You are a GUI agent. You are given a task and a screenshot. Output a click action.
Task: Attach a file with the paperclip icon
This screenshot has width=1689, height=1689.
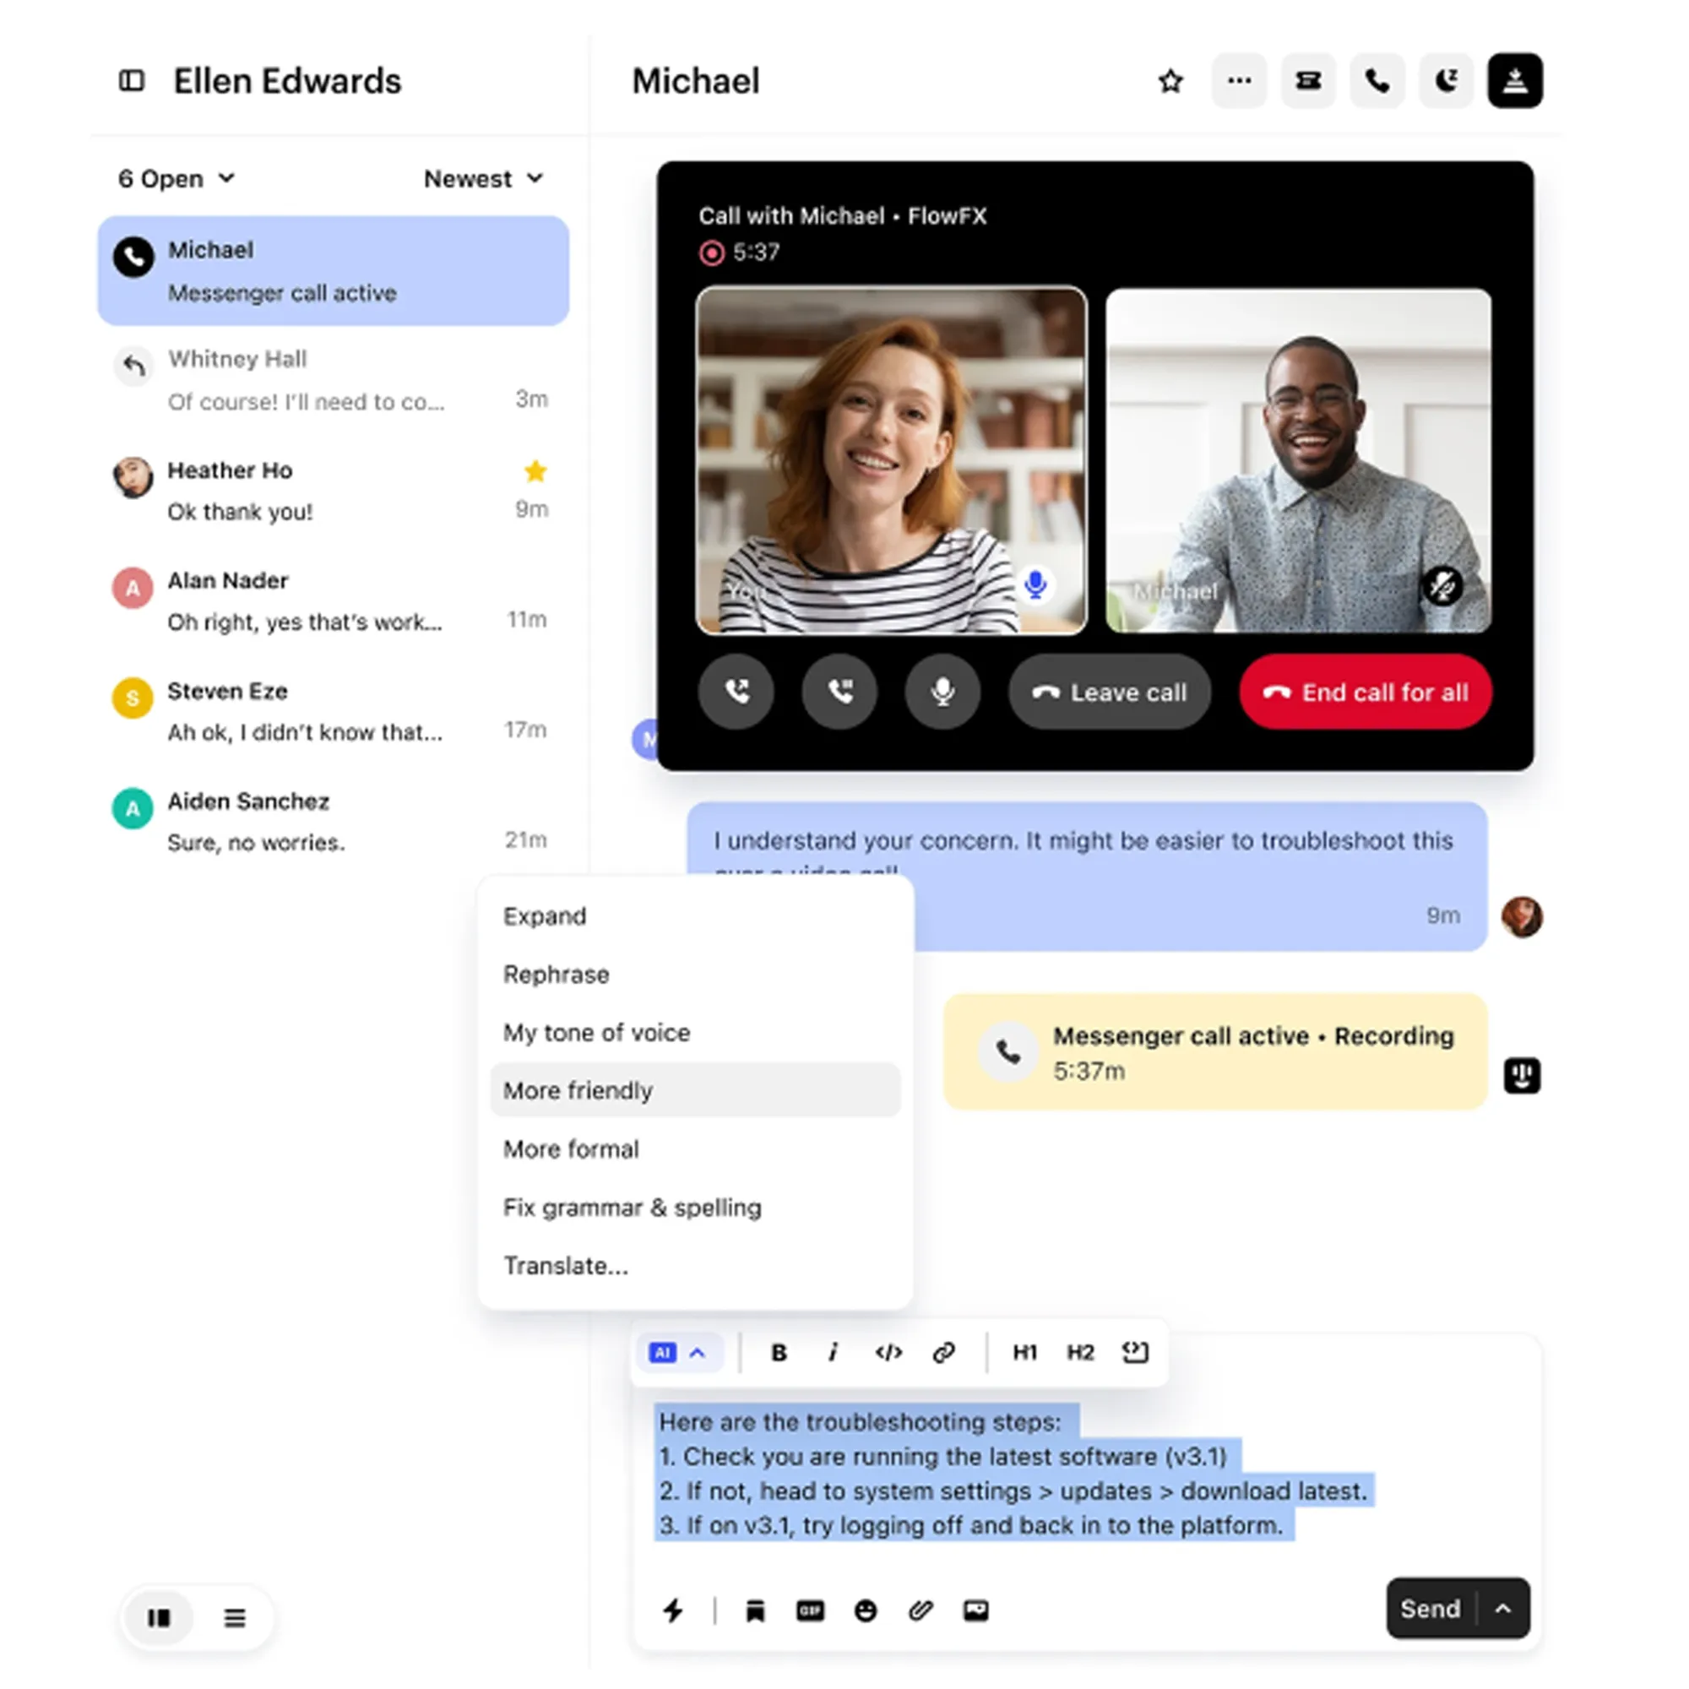921,1610
